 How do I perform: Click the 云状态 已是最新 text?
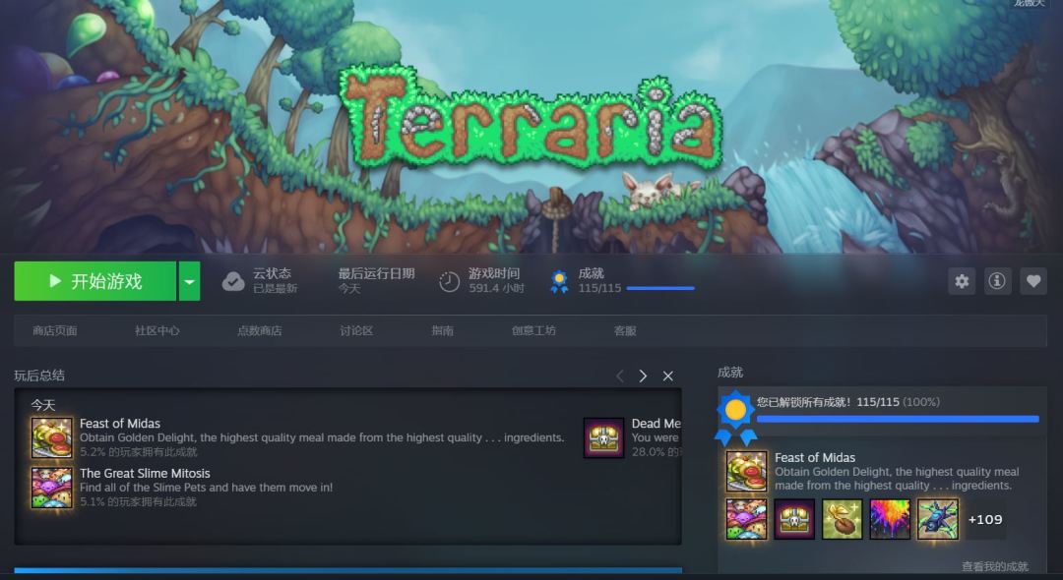click(275, 280)
